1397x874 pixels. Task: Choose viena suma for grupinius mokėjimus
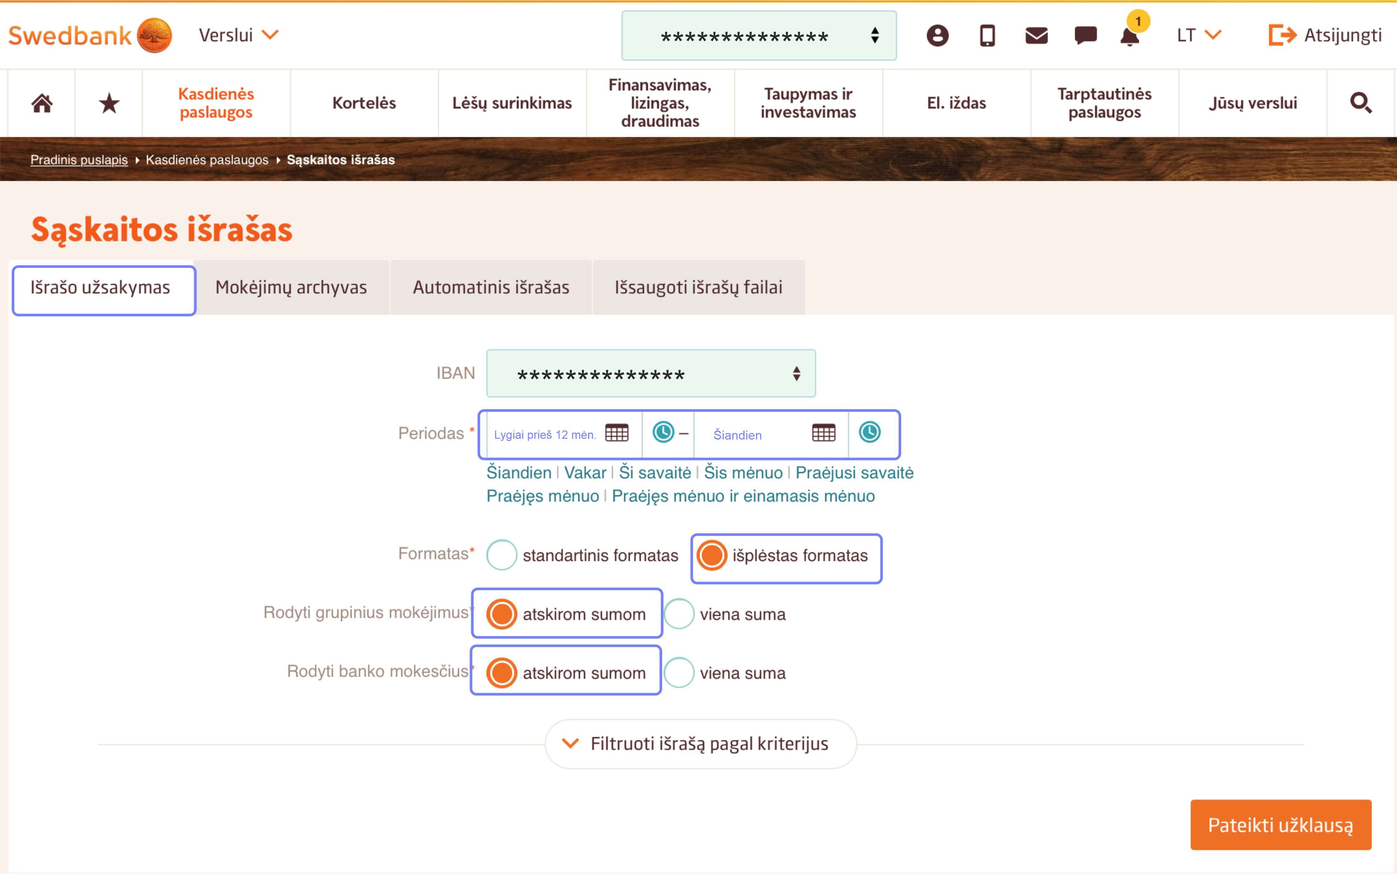679,614
